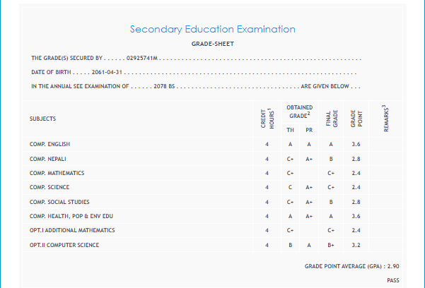Click the OBTAINED GRADE column header

pyautogui.click(x=300, y=111)
